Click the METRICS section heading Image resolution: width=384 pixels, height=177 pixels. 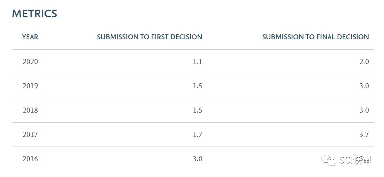point(34,13)
